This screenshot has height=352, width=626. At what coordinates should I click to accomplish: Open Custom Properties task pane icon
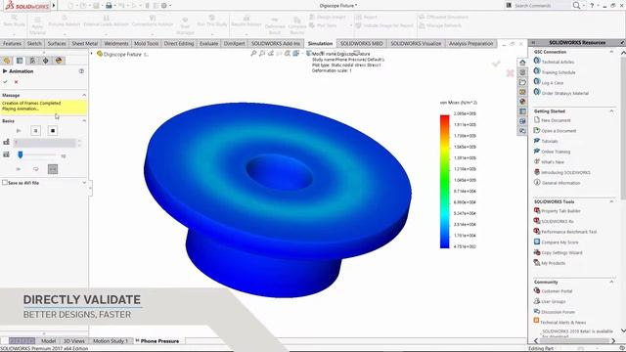pyautogui.click(x=522, y=111)
